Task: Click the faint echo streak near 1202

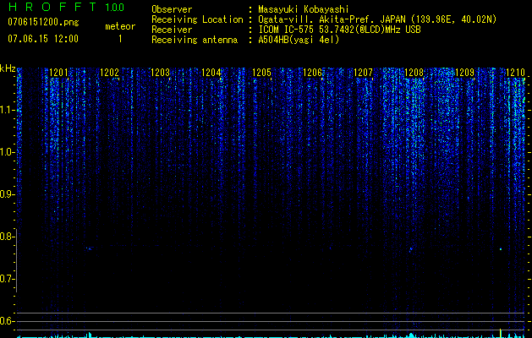Action: click(90, 248)
